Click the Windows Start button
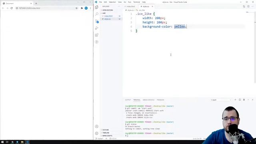This screenshot has width=256, height=144. (2, 142)
